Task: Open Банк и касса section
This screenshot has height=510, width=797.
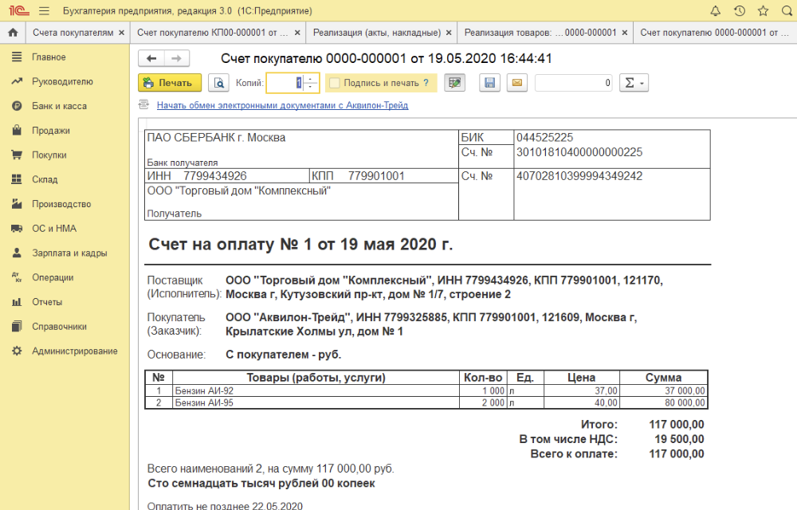Action: tap(59, 106)
